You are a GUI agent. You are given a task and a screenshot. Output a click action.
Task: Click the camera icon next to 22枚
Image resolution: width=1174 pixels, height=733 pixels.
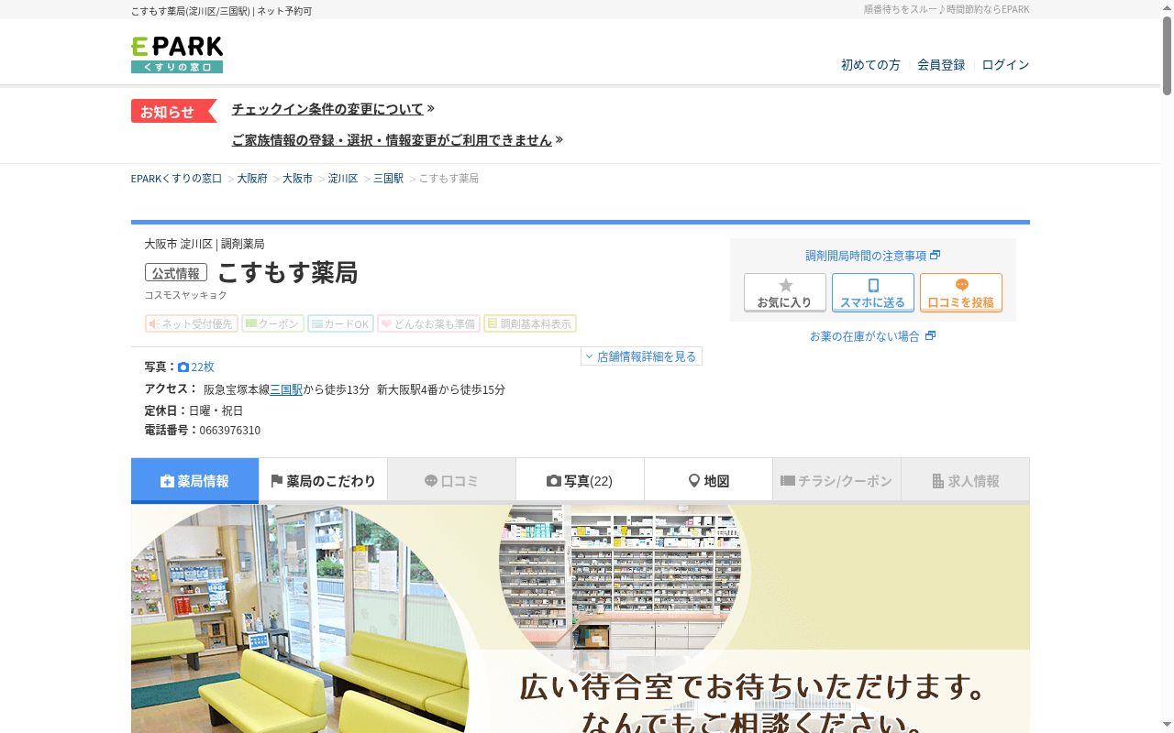pos(183,367)
